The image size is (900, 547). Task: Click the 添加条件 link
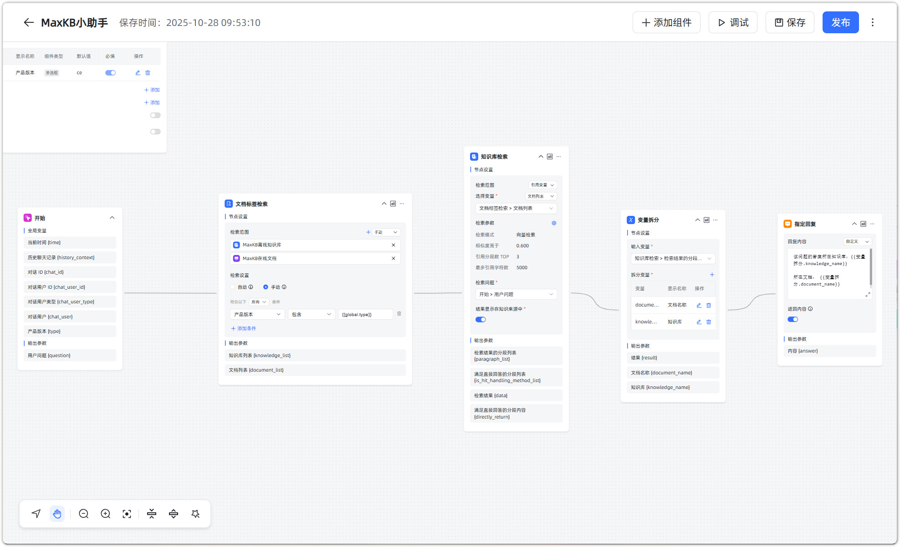(x=244, y=328)
